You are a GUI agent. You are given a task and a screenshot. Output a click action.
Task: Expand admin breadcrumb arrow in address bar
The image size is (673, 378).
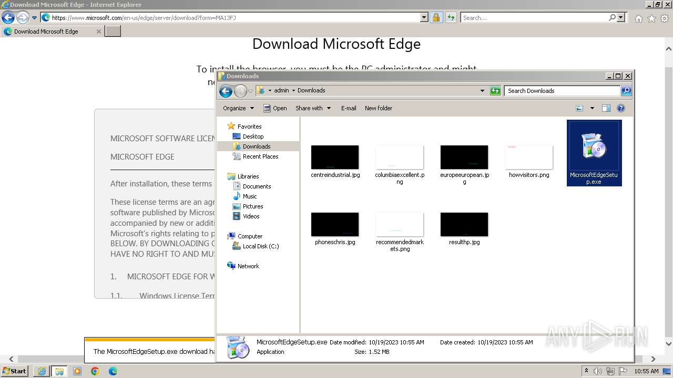pyautogui.click(x=293, y=91)
